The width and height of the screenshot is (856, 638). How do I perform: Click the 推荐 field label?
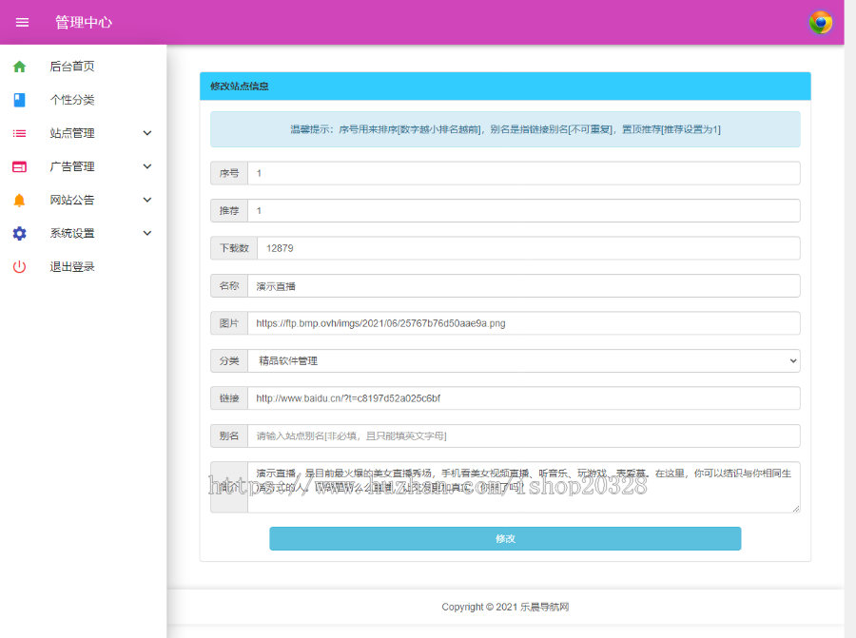tap(229, 211)
